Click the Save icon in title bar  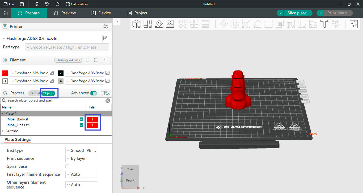[37, 4]
